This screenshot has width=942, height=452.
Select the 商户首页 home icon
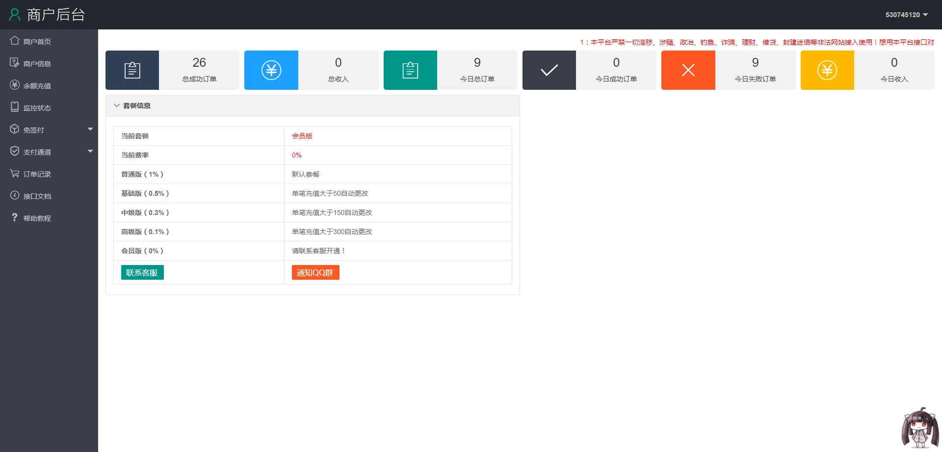pyautogui.click(x=15, y=41)
